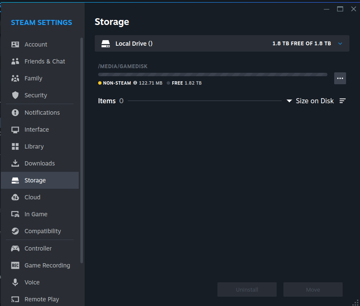
Task: Click the 1.8 TB FREE OF 1.8 TB text
Action: [302, 44]
